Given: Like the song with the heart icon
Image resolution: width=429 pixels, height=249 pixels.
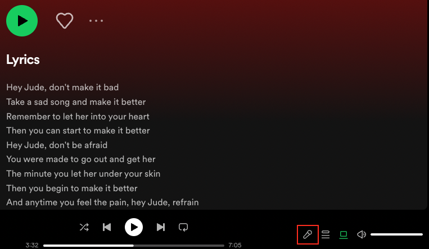Looking at the screenshot, I should [65, 21].
